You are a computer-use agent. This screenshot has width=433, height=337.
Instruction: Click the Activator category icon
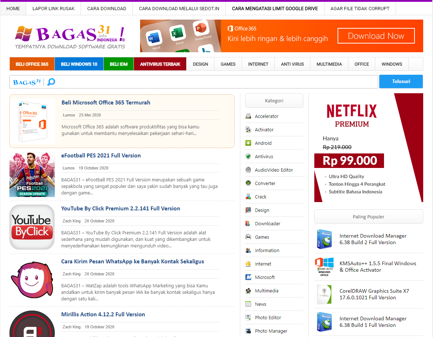248,130
